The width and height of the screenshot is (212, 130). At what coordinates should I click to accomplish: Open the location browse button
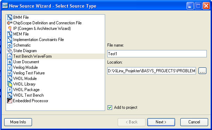tap(202, 71)
